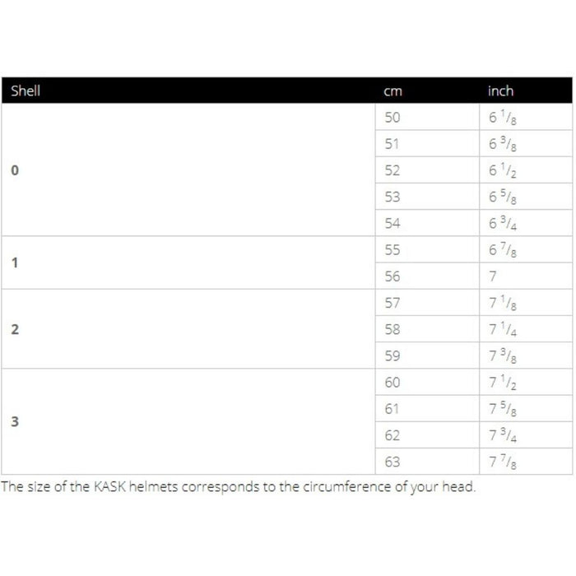The width and height of the screenshot is (576, 576).
Task: Pick the 56 cm size cell
Action: tap(393, 276)
